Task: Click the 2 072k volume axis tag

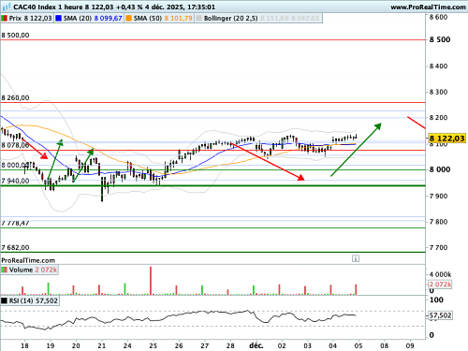Action: (x=440, y=285)
